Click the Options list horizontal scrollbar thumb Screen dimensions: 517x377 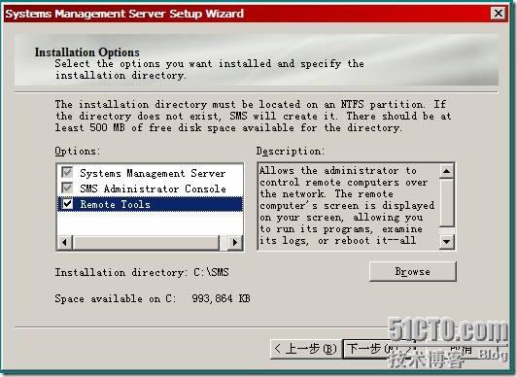coord(147,243)
